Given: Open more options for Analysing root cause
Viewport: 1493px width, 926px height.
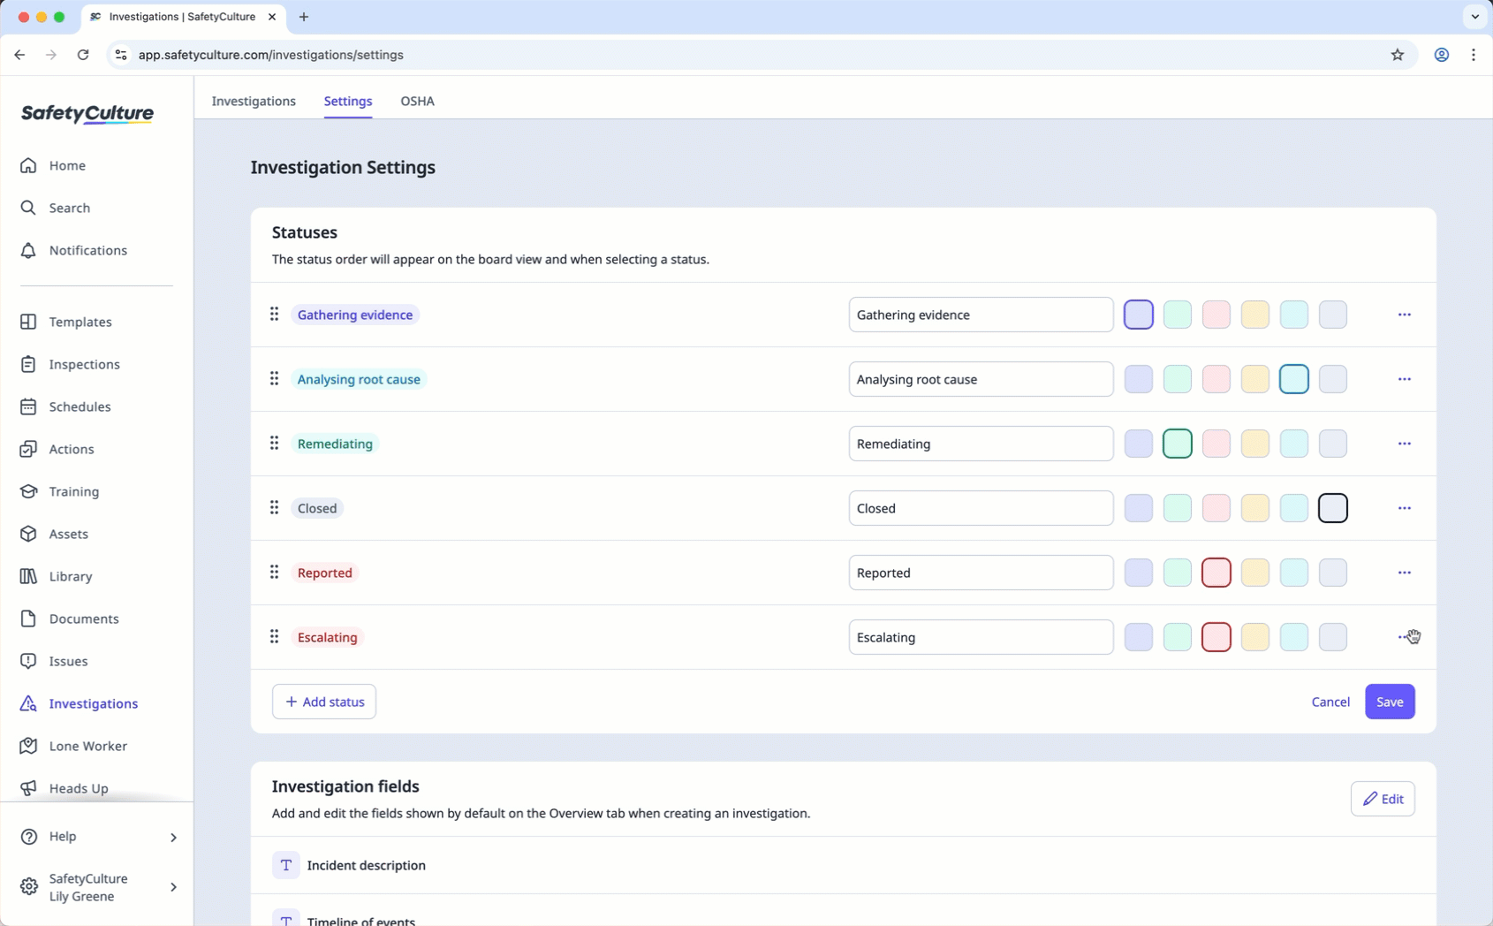Looking at the screenshot, I should click(x=1405, y=379).
